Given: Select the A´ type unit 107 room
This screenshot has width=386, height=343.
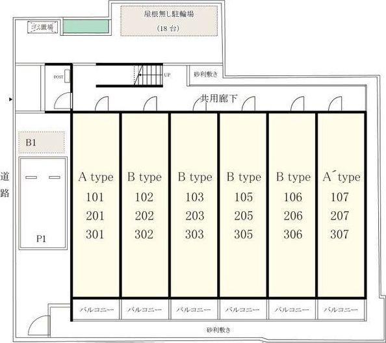Looking at the screenshot, I should pos(341,205).
